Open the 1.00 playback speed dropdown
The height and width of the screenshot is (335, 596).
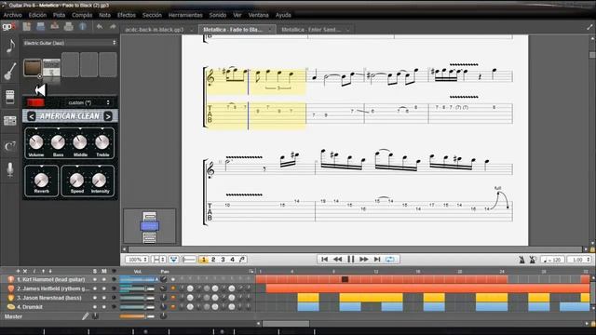coord(579,260)
